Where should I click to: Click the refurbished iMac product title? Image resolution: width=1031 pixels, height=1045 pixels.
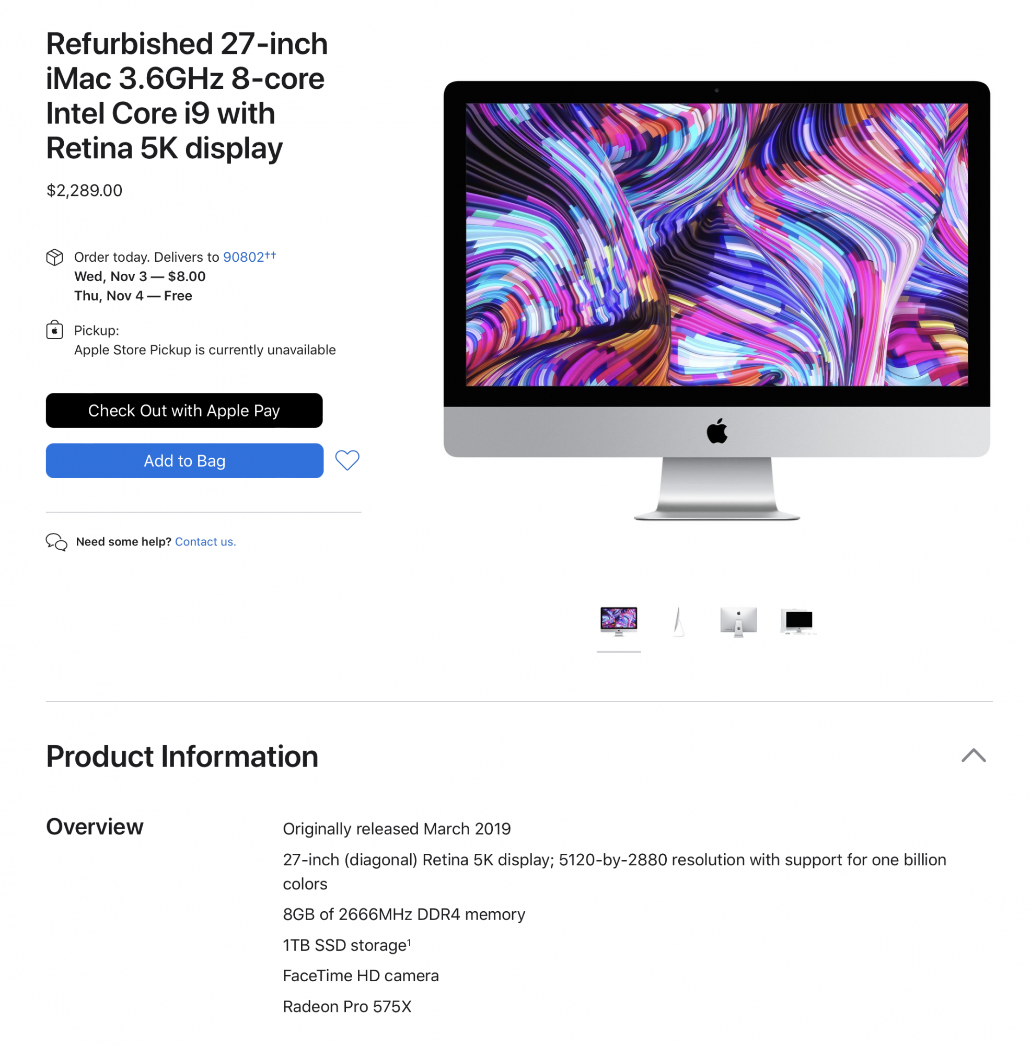click(x=187, y=96)
